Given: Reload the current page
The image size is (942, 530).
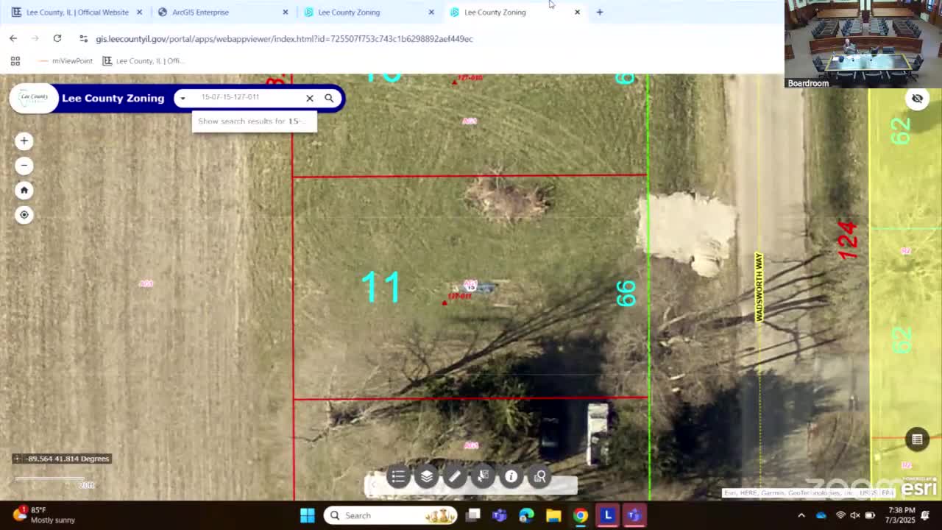Looking at the screenshot, I should (57, 38).
